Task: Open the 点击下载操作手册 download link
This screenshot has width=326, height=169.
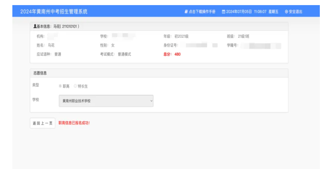Action: click(202, 12)
